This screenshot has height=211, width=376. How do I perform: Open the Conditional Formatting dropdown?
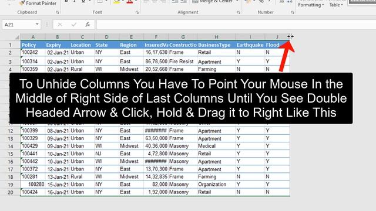[311, 4]
